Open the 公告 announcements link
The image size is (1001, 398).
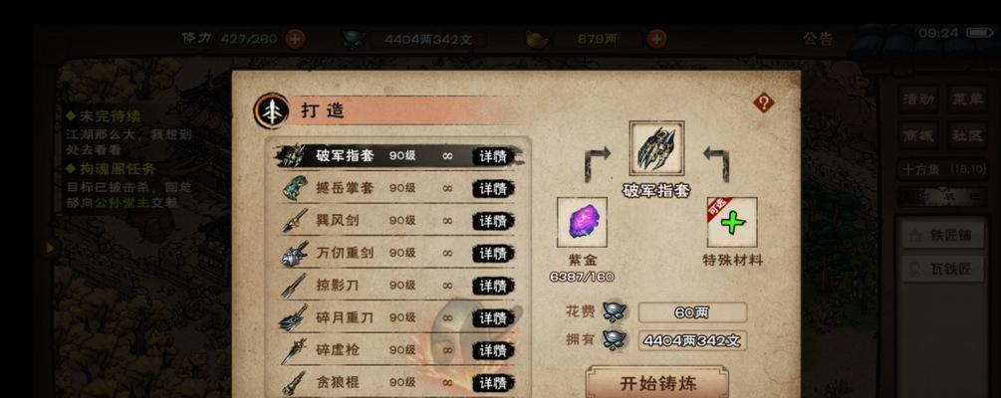(x=818, y=39)
